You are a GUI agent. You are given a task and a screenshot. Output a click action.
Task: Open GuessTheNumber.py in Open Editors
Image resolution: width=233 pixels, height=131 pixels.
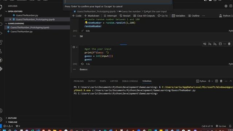coord(27,15)
